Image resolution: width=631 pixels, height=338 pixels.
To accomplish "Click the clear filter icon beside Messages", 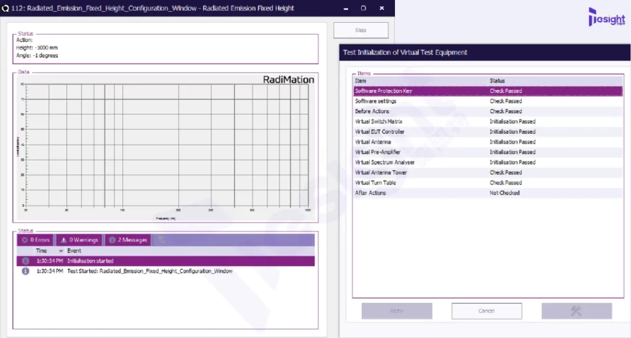I will (x=161, y=240).
